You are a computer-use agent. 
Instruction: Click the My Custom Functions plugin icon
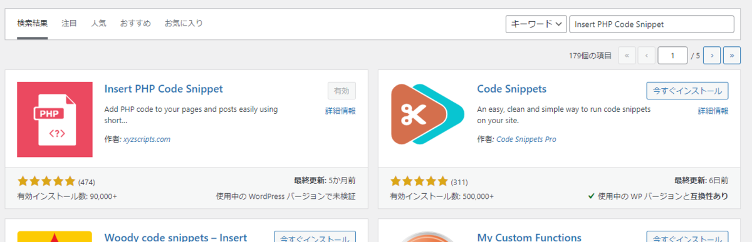click(x=428, y=236)
